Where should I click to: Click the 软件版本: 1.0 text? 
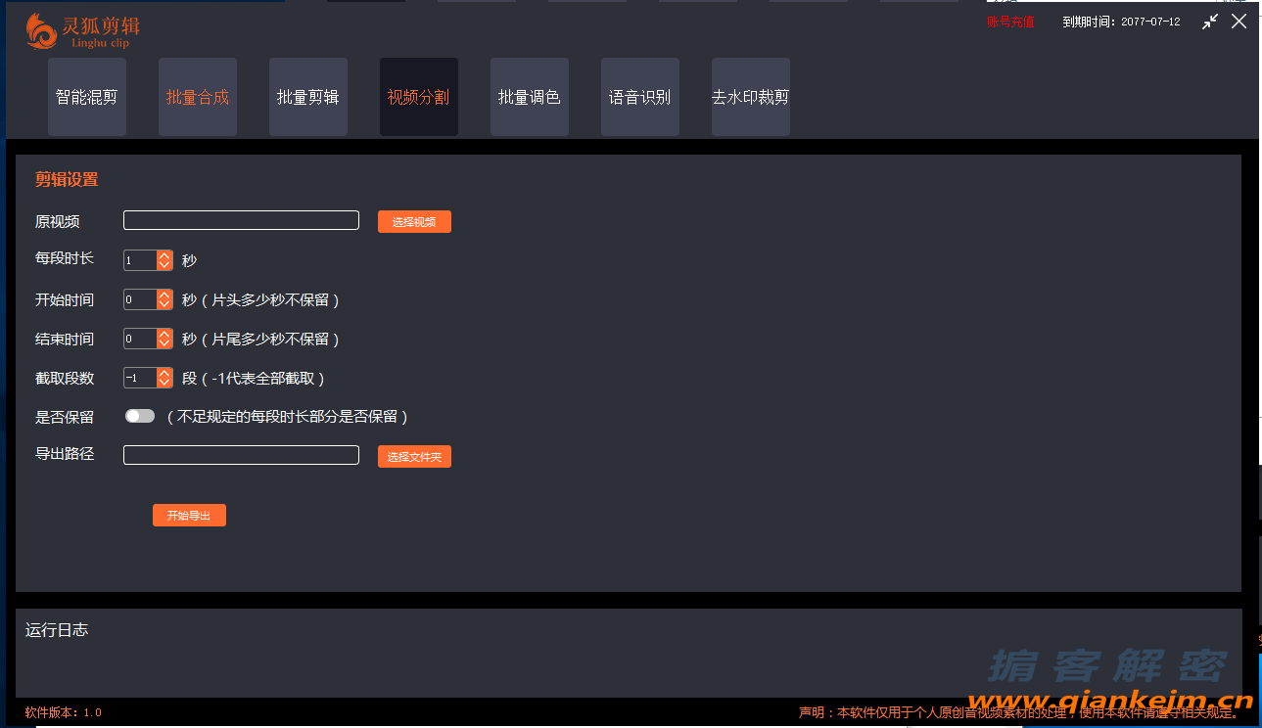pyautogui.click(x=64, y=712)
